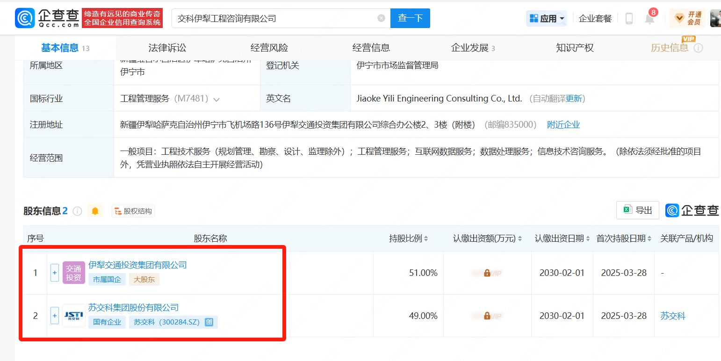Click lock VIP icon for 苏交科集团 row

(487, 316)
